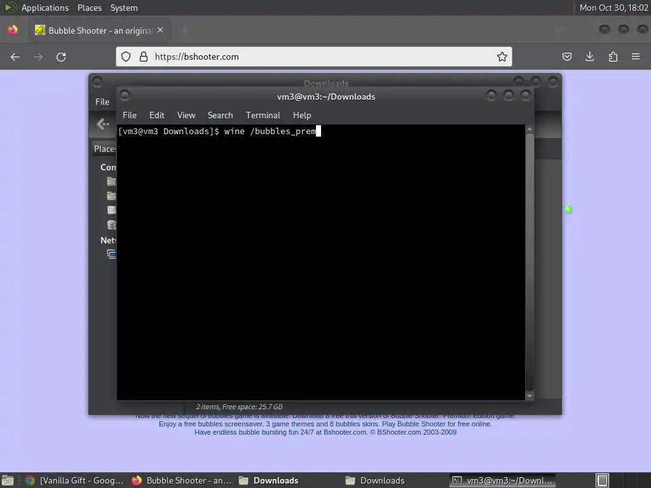Open the System menu in top panel
The width and height of the screenshot is (651, 488).
pos(124,8)
